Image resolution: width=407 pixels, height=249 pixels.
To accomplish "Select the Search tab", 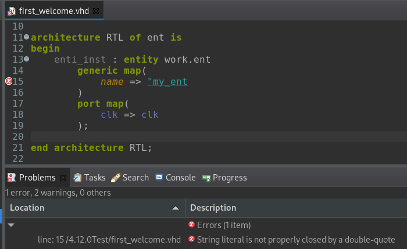I will pos(130,178).
